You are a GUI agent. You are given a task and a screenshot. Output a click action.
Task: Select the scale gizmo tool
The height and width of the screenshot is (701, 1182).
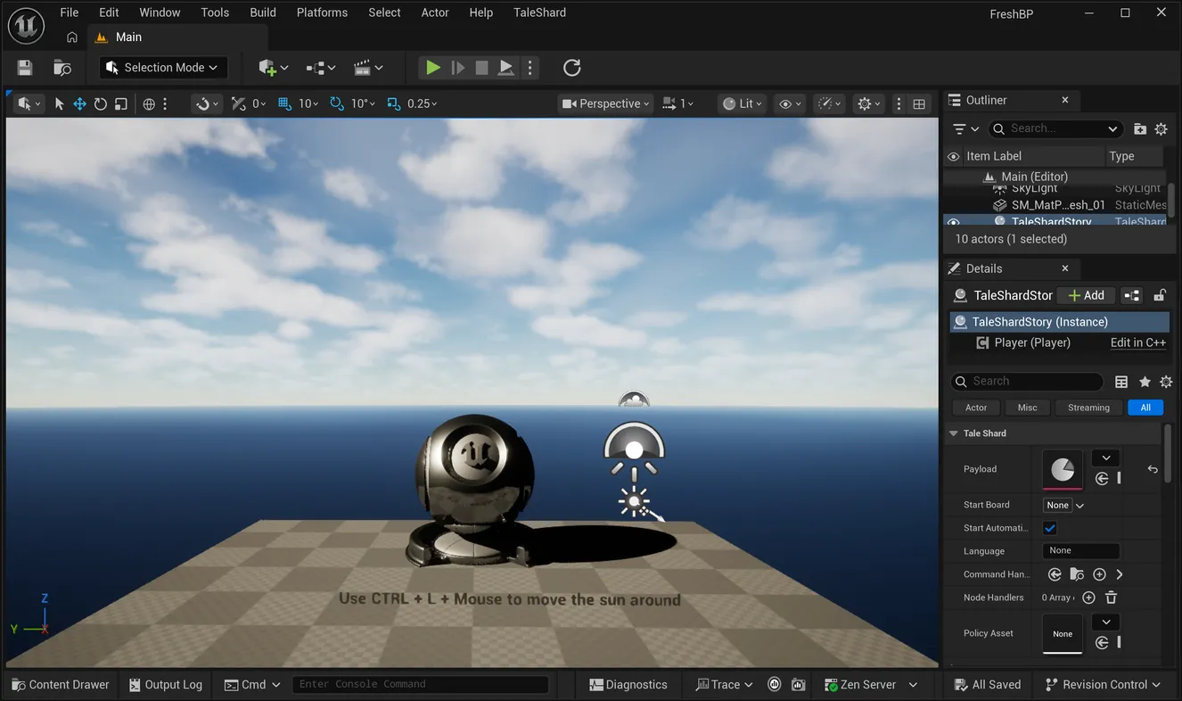(x=121, y=103)
